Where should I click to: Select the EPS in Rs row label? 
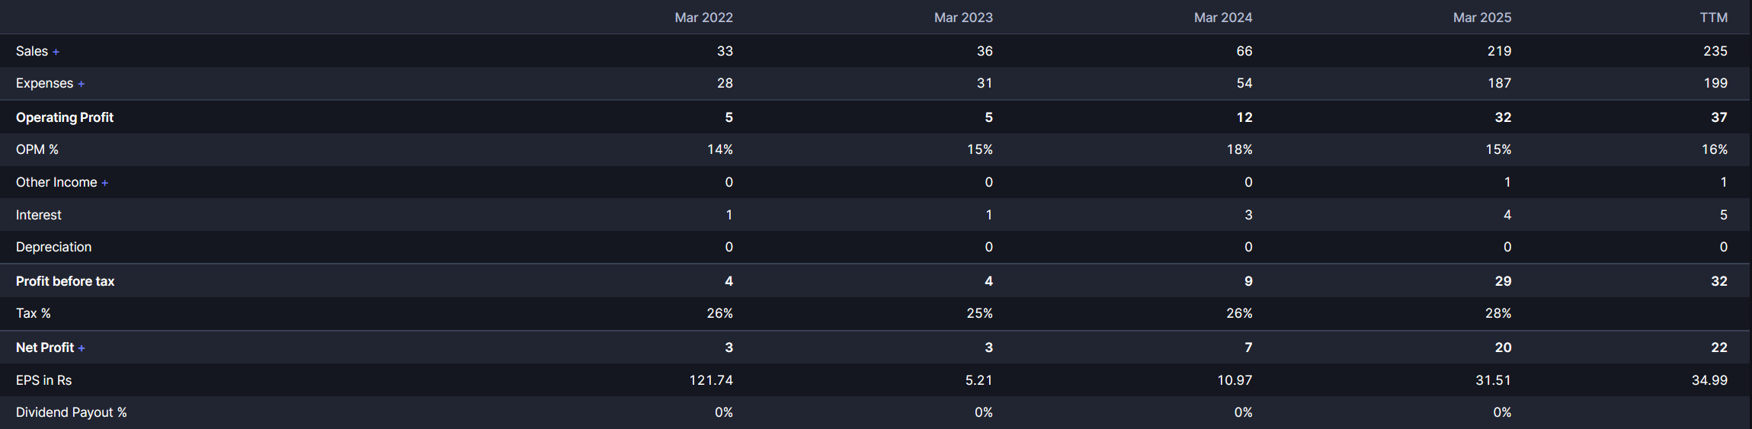pyautogui.click(x=43, y=380)
